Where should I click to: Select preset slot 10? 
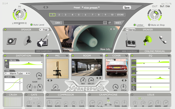pyautogui.click(x=112, y=15)
